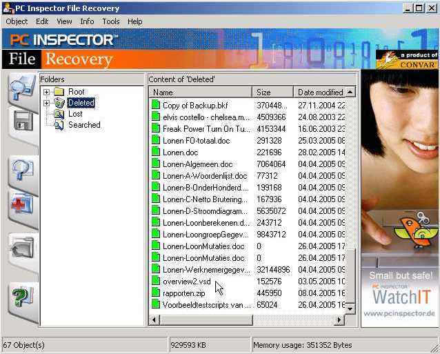This screenshot has height=354, width=440.
Task: Click the Deleted recycle bin icon
Action: point(59,103)
